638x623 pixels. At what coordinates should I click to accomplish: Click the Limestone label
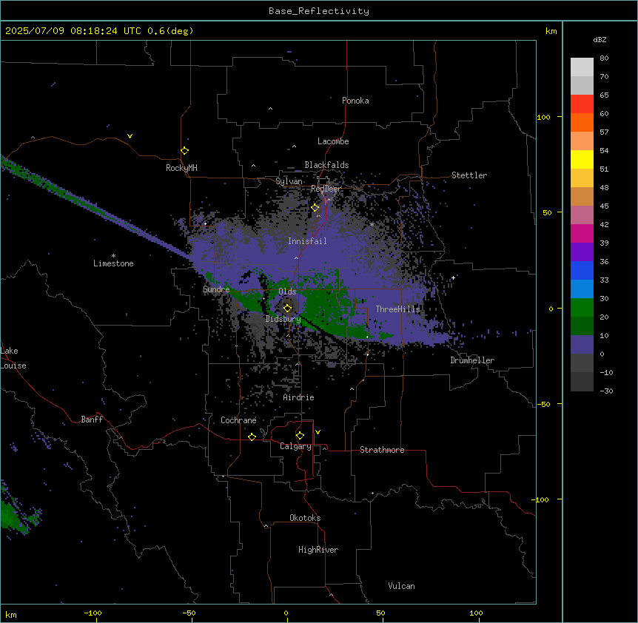click(113, 263)
